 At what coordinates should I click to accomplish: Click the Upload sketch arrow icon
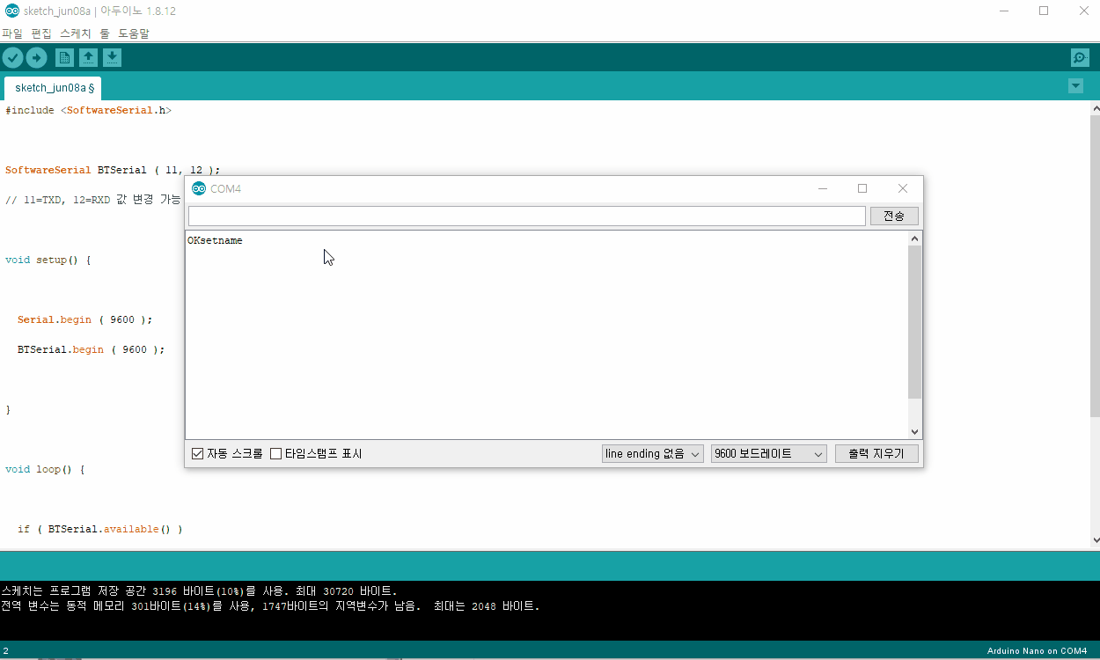coord(36,58)
